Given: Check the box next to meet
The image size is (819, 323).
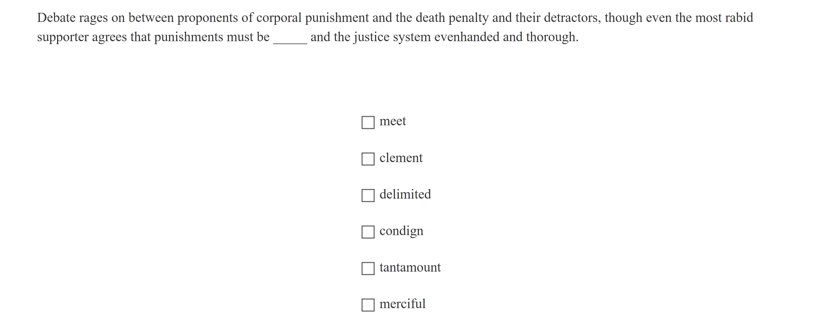Looking at the screenshot, I should pyautogui.click(x=368, y=122).
